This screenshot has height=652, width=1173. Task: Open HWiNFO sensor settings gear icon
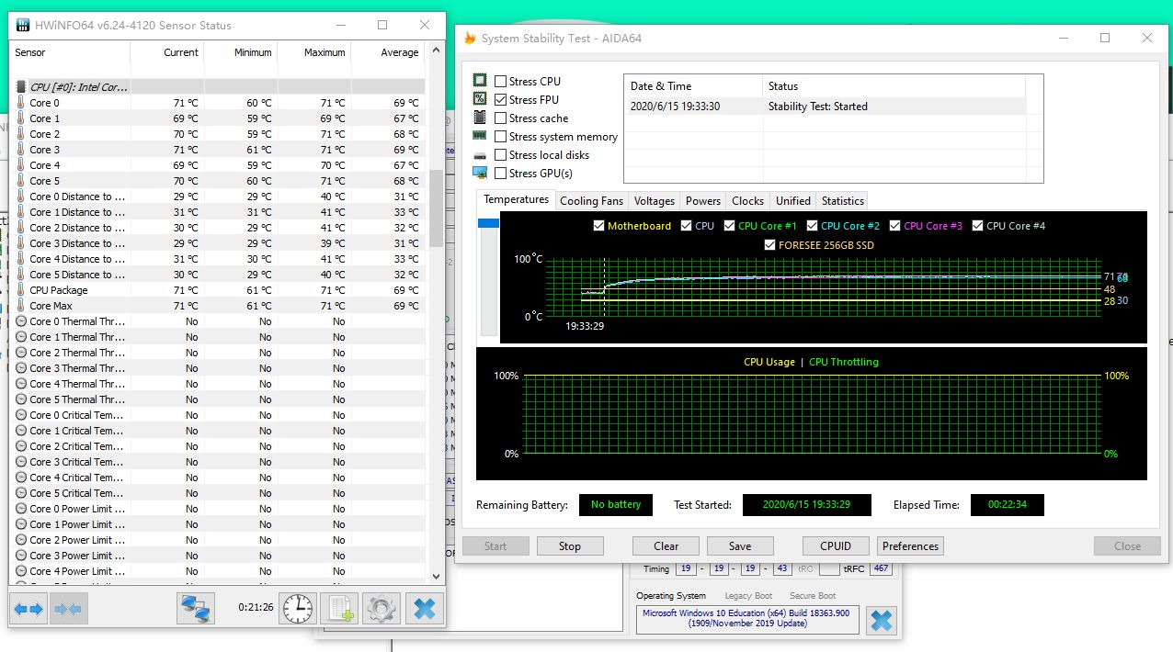382,608
